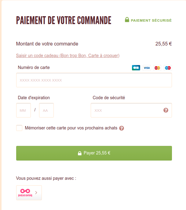Click the green padlock Paiement Sécurisé icon
The image size is (186, 210).
(x=127, y=20)
